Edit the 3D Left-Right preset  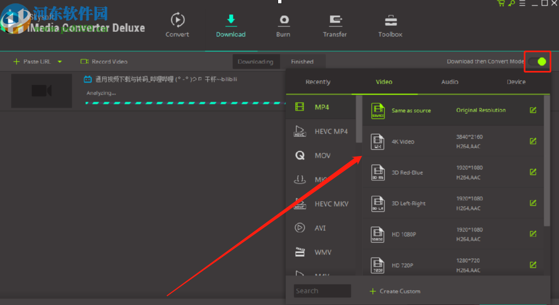(x=533, y=203)
